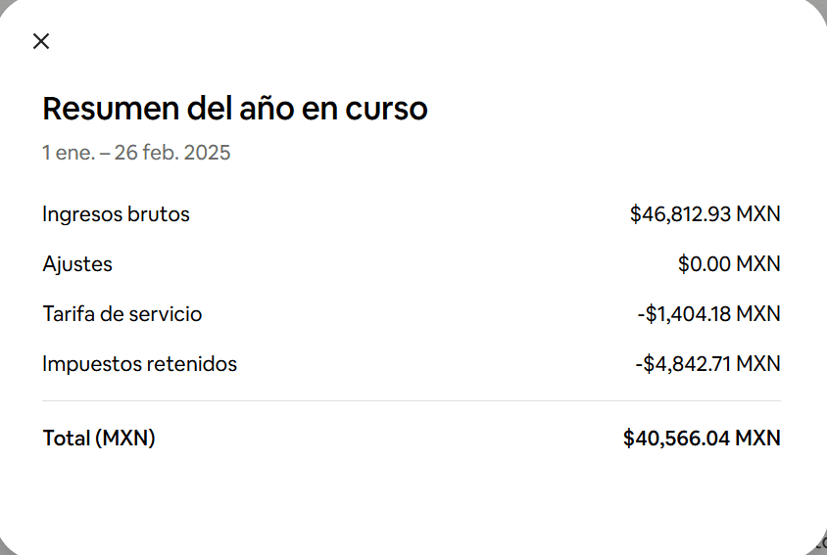Select the Ajustes row label
Image resolution: width=827 pixels, height=555 pixels.
[77, 264]
